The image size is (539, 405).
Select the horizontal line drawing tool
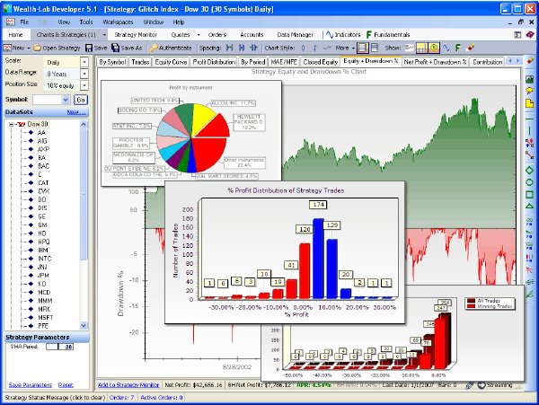click(530, 119)
